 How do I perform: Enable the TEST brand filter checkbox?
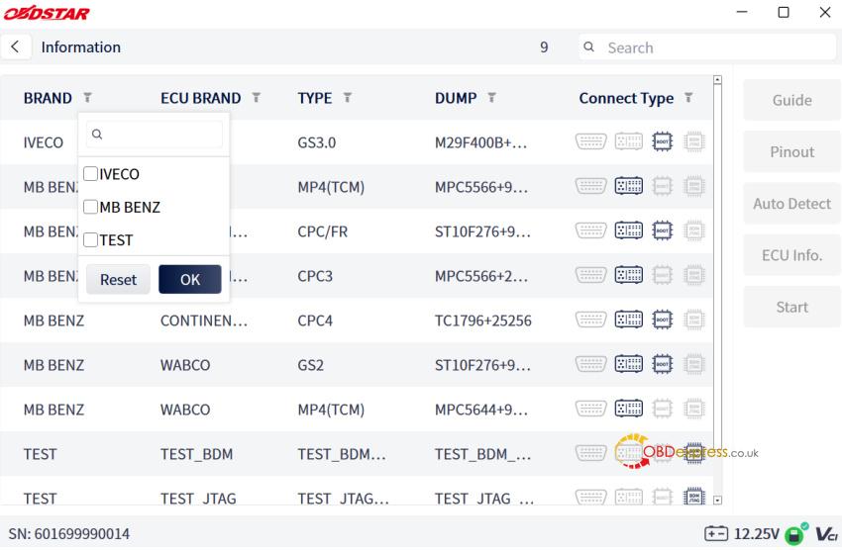coord(91,239)
